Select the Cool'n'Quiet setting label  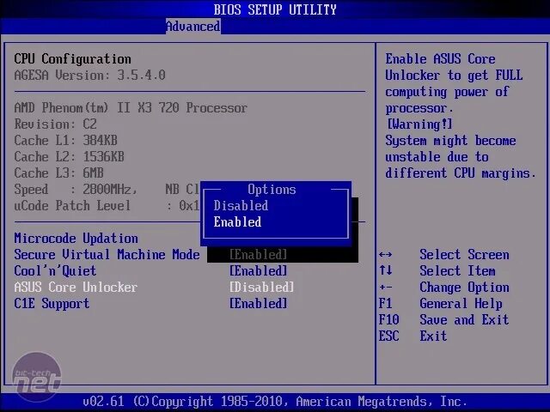tap(55, 271)
